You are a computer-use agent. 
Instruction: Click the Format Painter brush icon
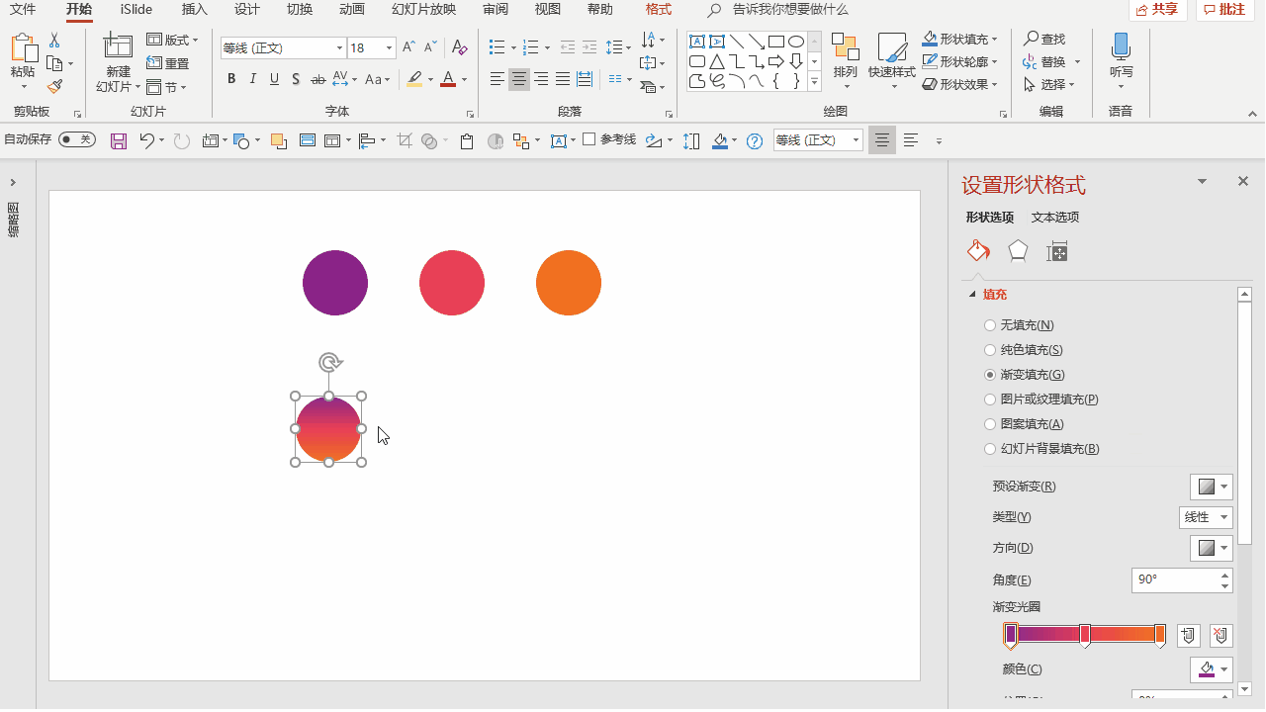click(54, 87)
